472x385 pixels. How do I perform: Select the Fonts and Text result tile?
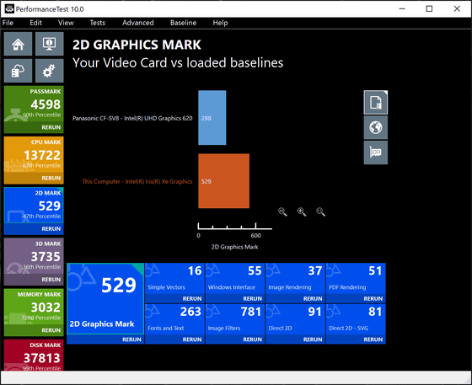coord(174,319)
